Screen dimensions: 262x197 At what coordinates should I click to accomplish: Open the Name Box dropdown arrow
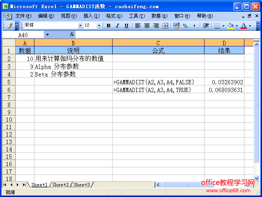[47, 35]
